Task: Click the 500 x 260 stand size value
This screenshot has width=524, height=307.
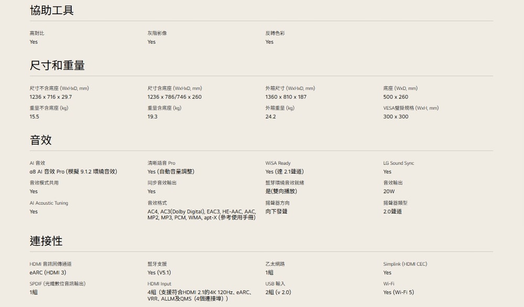Action: click(396, 97)
